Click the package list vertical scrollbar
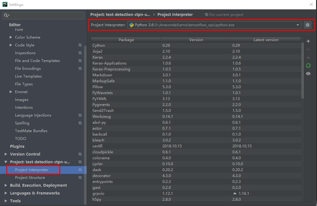317x206 pixels. (x=303, y=70)
